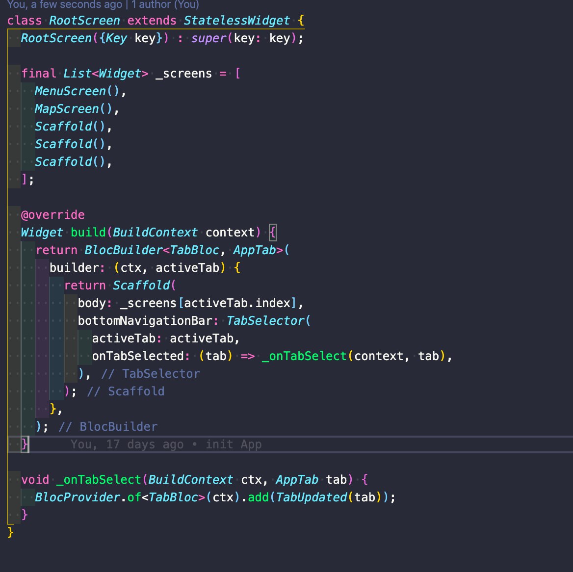Click 'TabBloc' inside BlocBuilder generics

(x=194, y=250)
